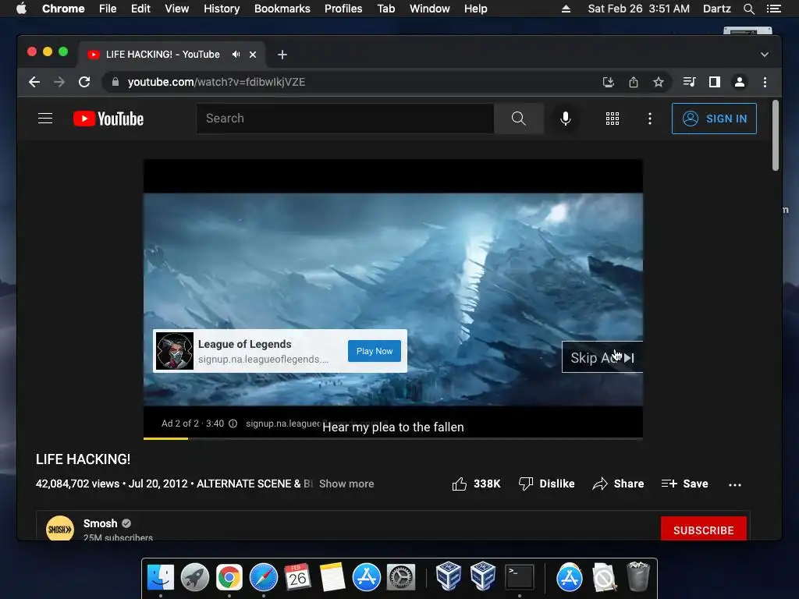Open Terminal from the Dock
This screenshot has height=599, width=799.
(x=519, y=578)
